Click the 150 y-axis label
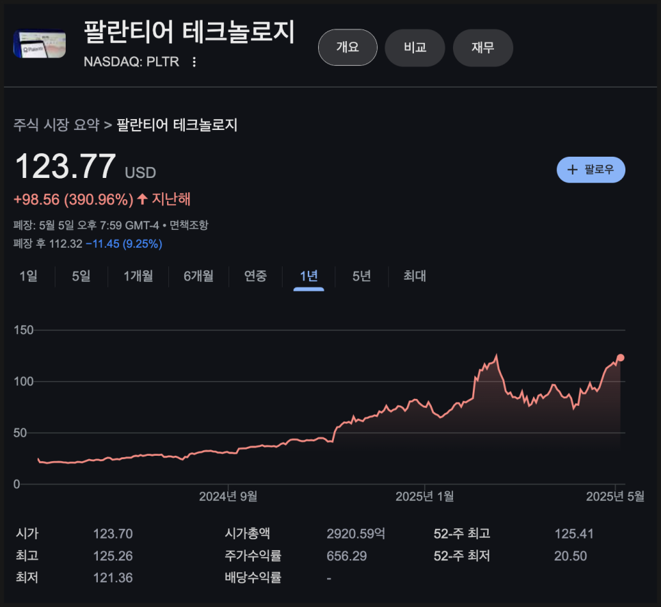This screenshot has width=661, height=607. (23, 330)
